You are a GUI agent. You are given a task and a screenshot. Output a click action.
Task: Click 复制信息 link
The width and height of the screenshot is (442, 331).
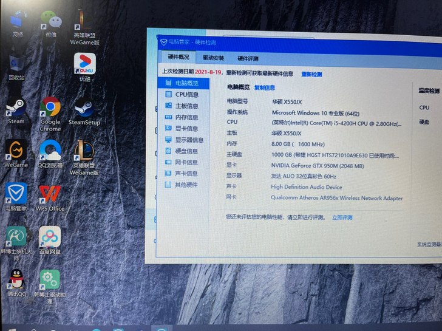265,87
